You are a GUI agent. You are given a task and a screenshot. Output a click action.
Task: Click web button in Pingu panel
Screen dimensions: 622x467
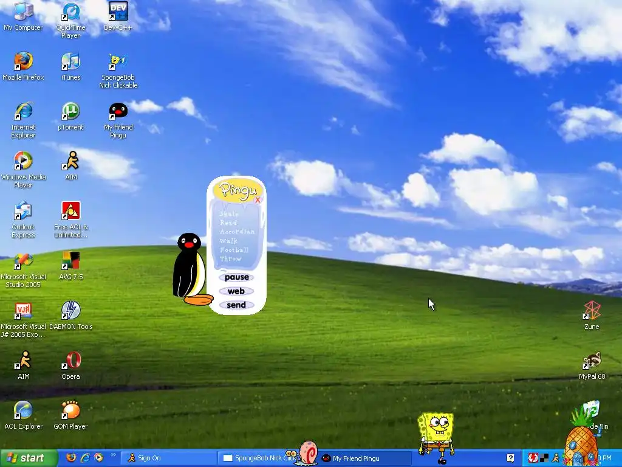236,291
